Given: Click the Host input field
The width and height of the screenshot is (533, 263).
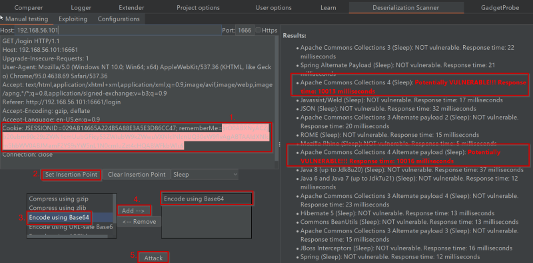Looking at the screenshot, I should coord(119,30).
